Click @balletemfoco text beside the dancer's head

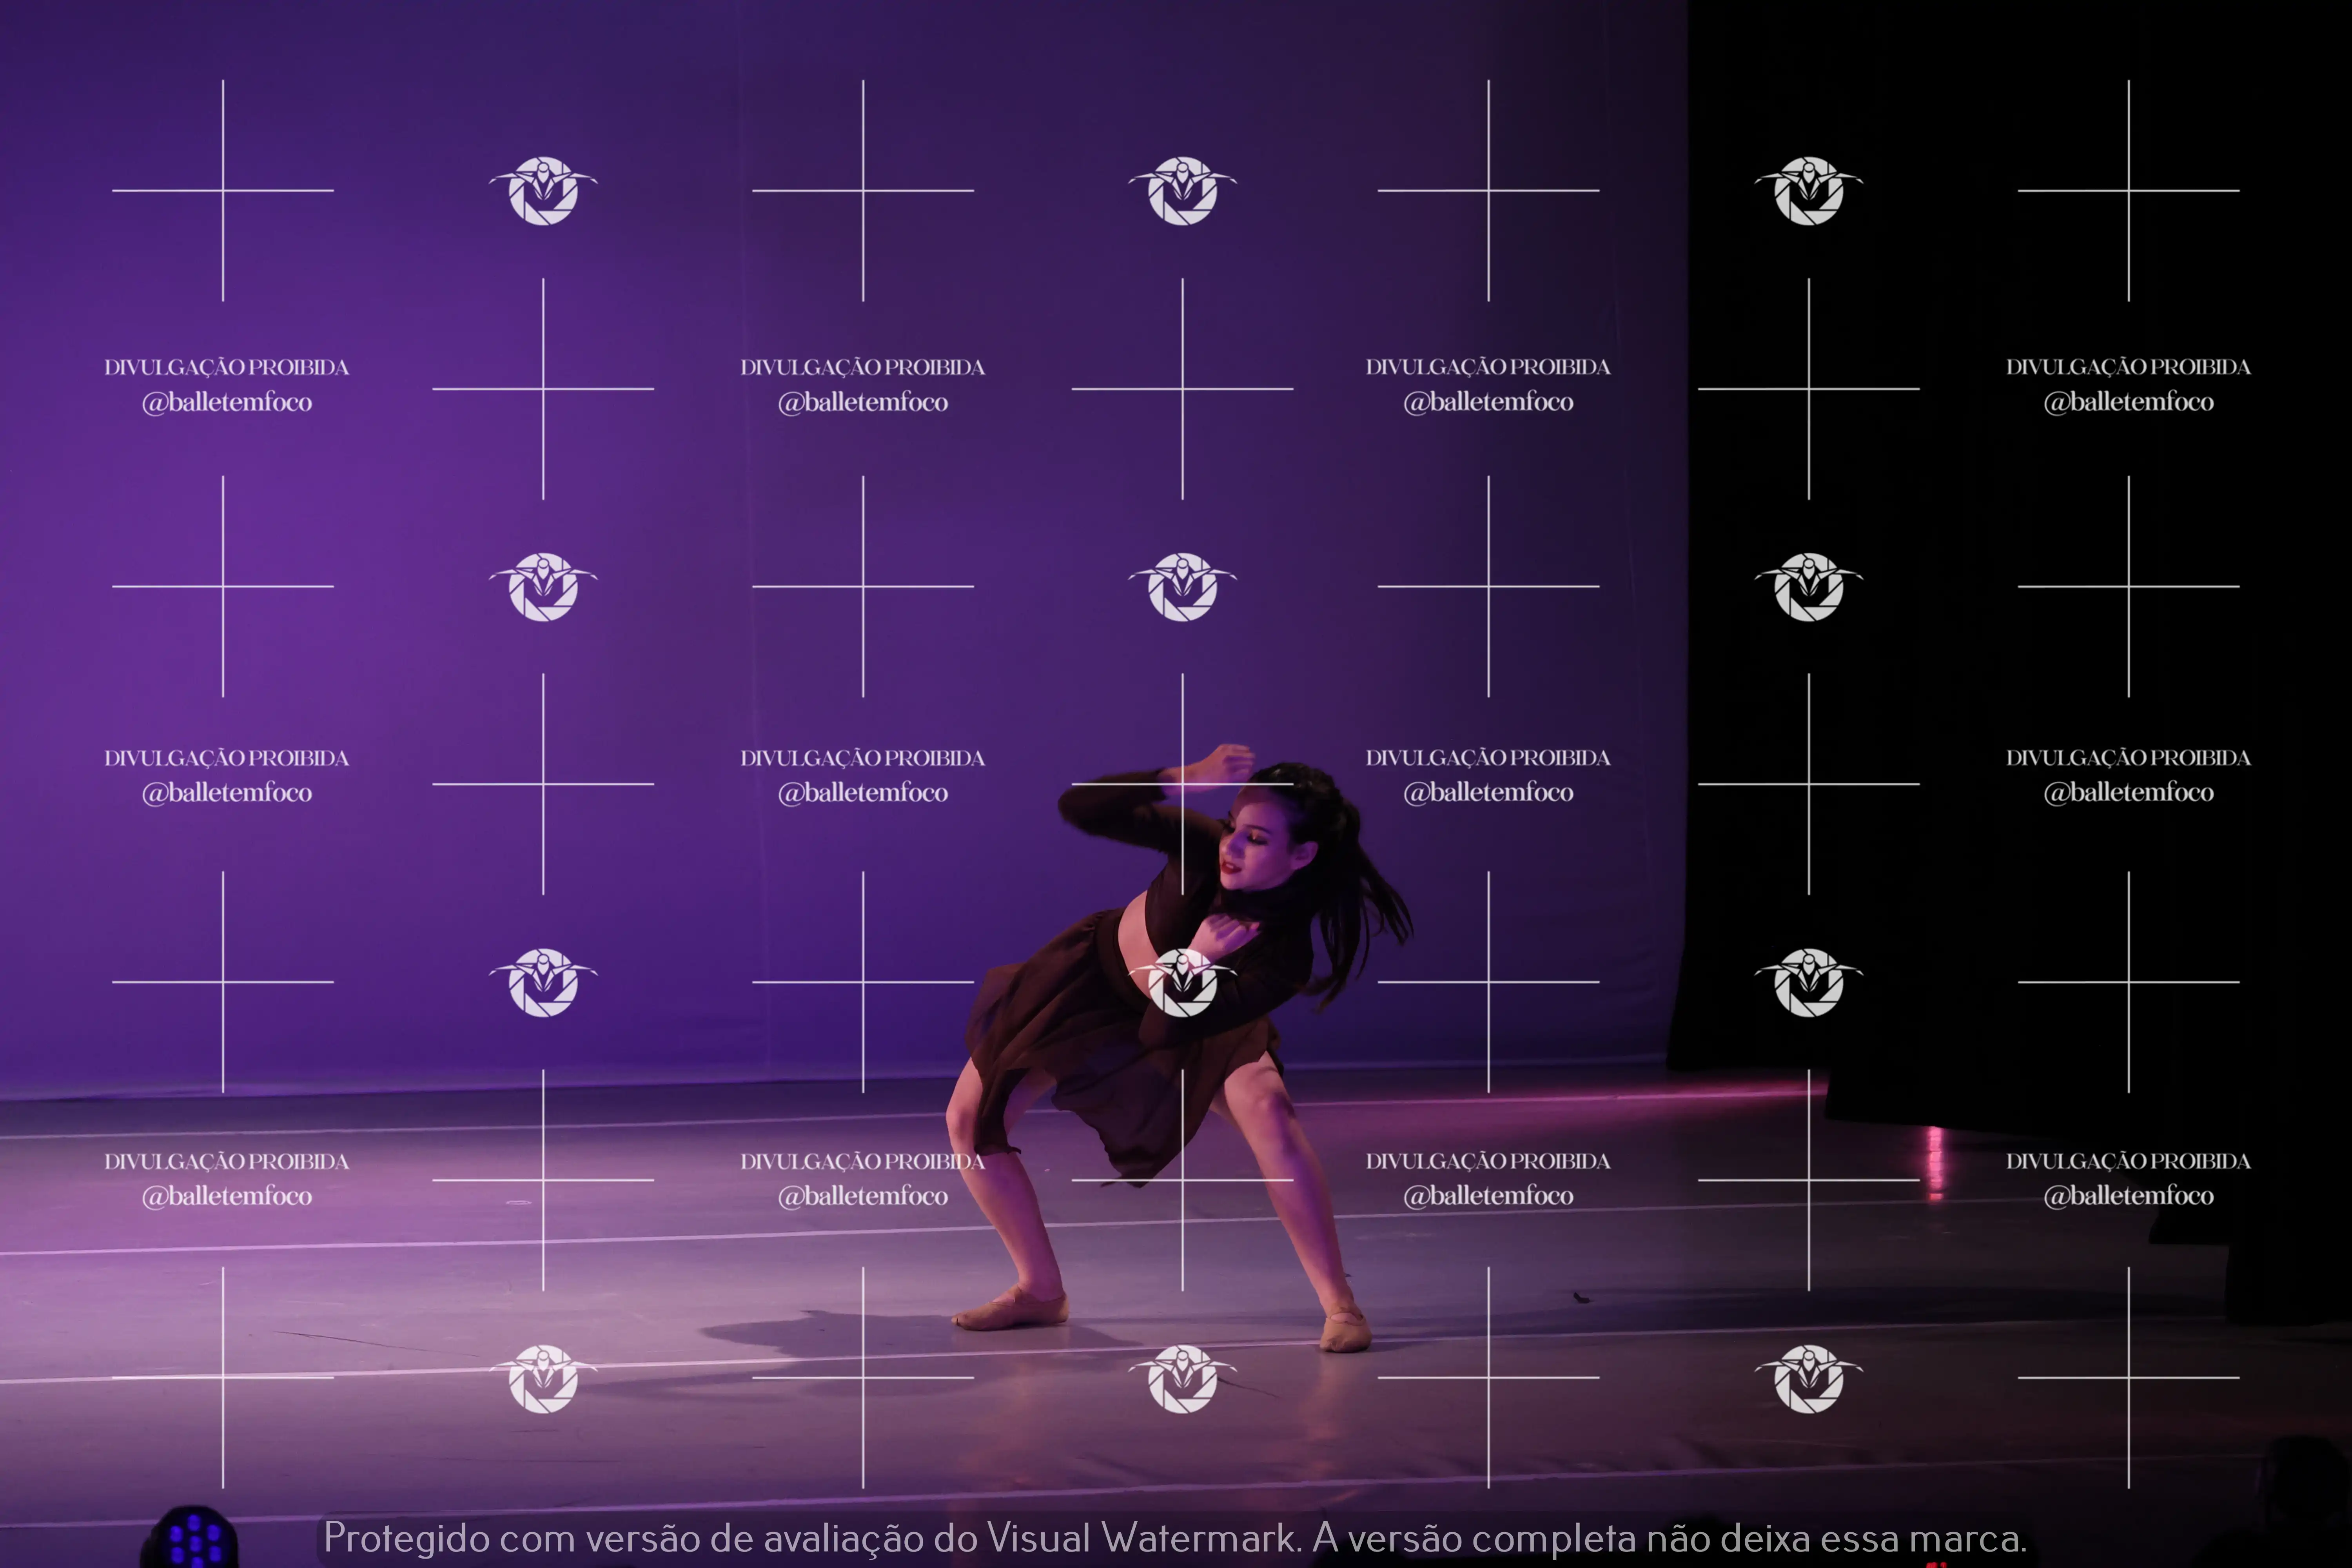1488,793
